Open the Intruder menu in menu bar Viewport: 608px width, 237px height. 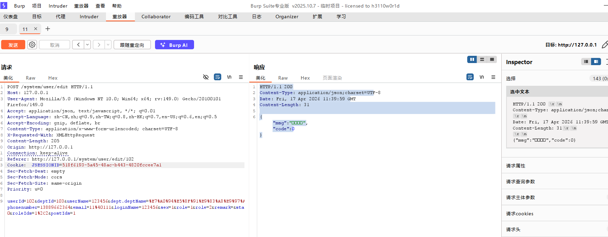click(58, 6)
